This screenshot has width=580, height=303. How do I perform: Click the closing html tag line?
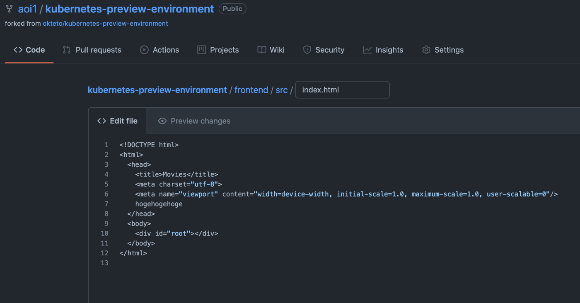[133, 253]
